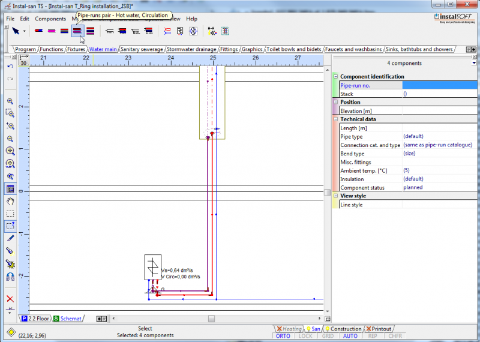Undo the last action
The width and height of the screenshot is (480, 342).
click(x=10, y=66)
